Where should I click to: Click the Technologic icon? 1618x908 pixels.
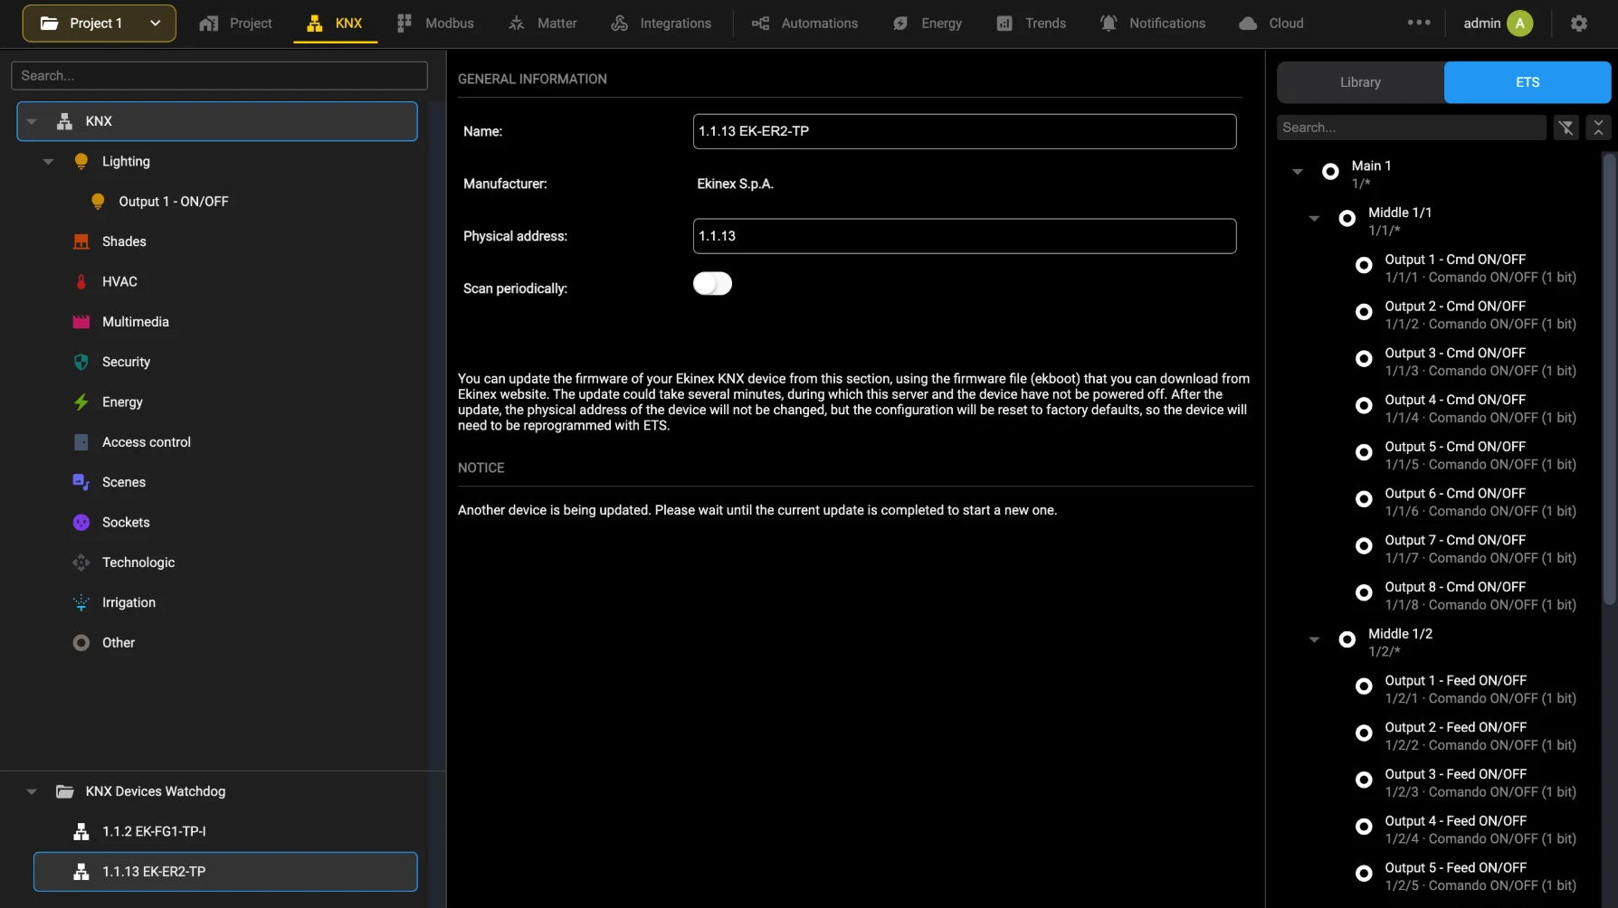click(81, 563)
